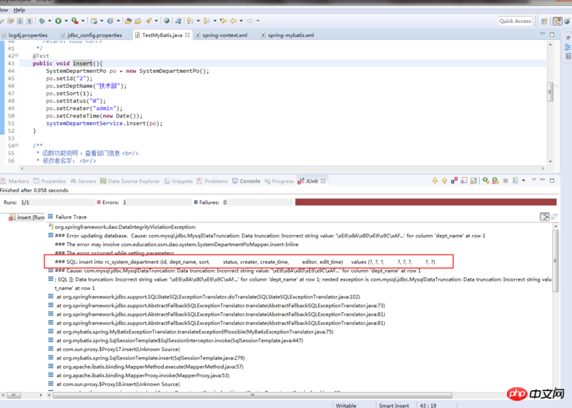Open the Run configurations dropdown arrow

click(x=66, y=21)
